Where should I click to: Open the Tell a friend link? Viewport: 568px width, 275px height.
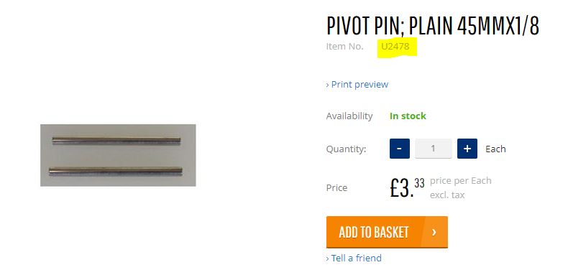(x=354, y=258)
